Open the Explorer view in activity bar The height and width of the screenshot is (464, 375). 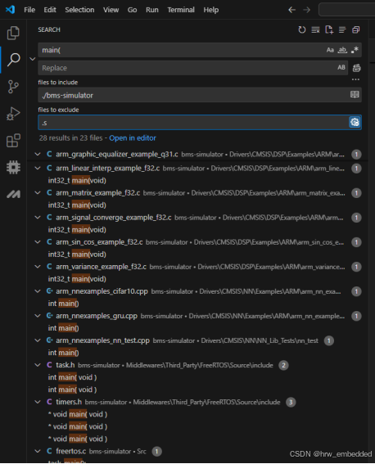(13, 33)
